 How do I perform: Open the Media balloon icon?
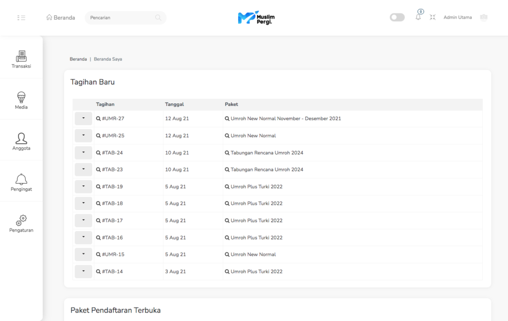(21, 97)
